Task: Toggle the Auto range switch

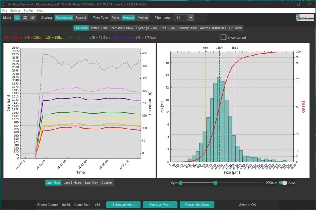Action: (x=283, y=183)
